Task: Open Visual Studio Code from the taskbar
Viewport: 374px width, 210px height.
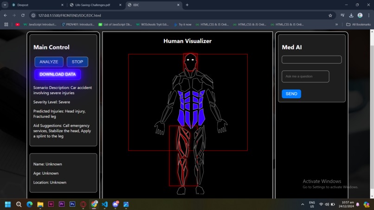Action: [105, 204]
